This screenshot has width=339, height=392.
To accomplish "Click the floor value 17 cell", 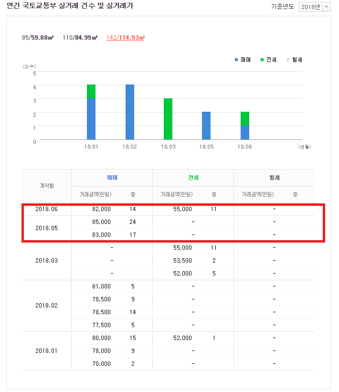I will [133, 235].
